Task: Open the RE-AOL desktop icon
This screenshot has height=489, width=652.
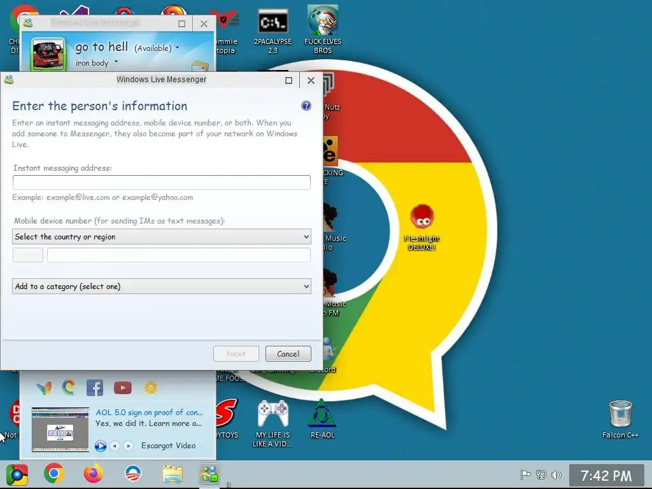Action: (x=323, y=419)
